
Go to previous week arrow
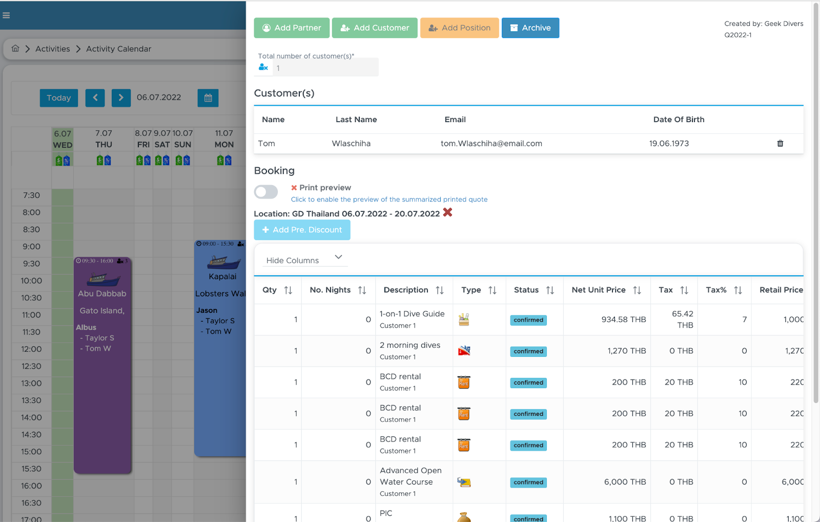(95, 97)
